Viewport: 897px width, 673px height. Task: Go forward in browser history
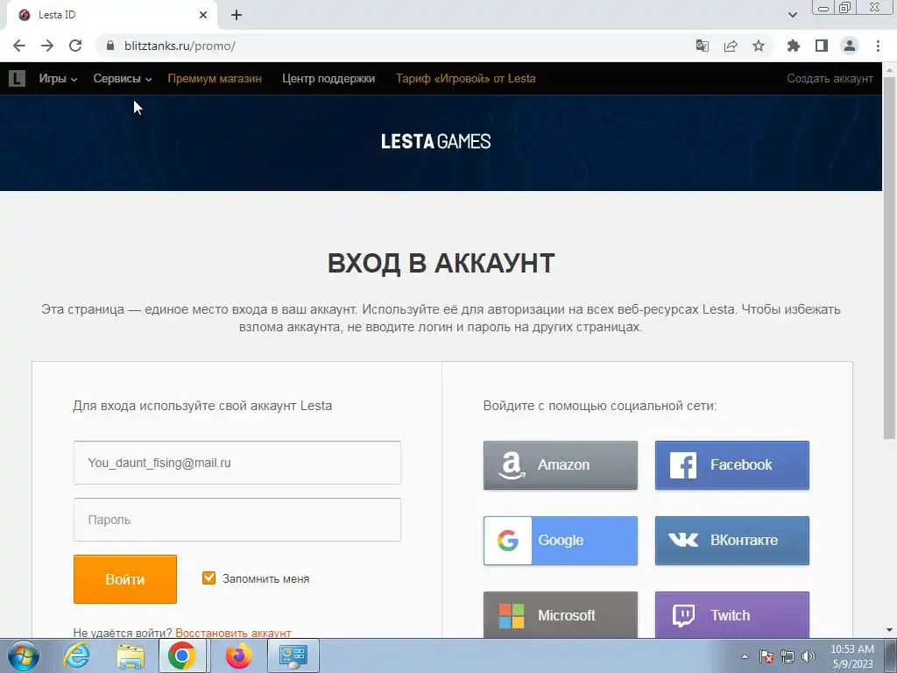click(47, 46)
